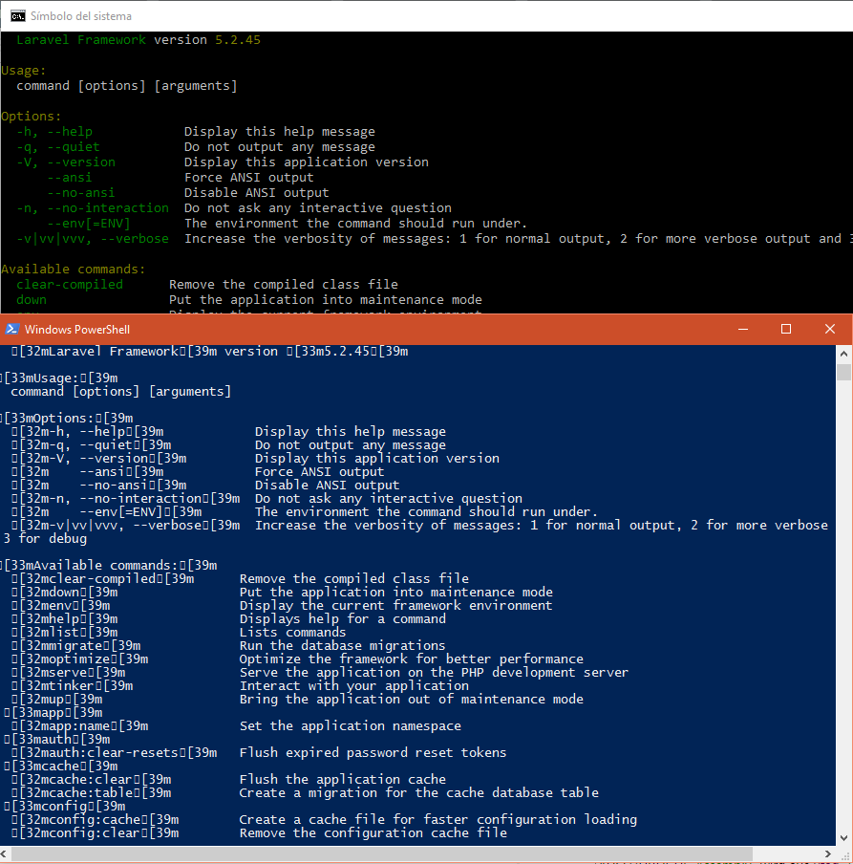Viewport: 853px width, 864px height.
Task: Click 'Interact with your application' in PowerShell
Action: click(354, 686)
